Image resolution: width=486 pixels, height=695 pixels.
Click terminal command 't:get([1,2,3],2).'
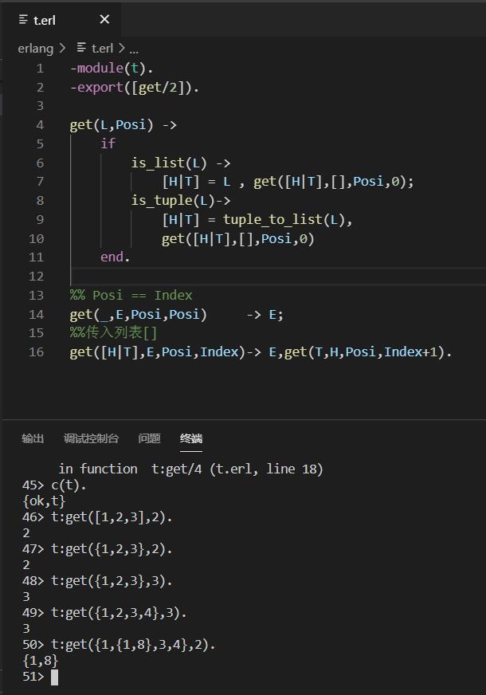click(112, 516)
